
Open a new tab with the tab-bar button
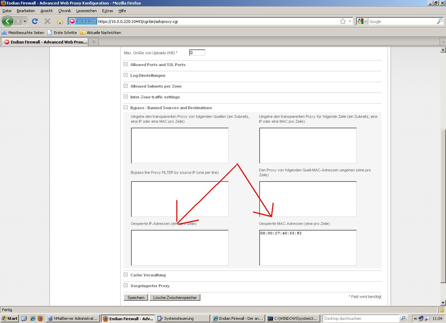coord(93,42)
